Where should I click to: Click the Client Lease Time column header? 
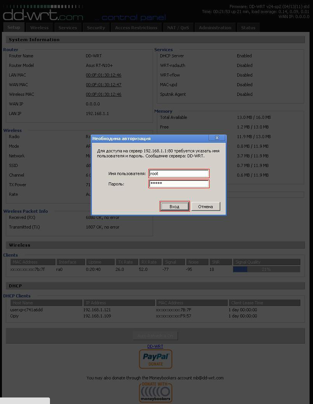tap(264, 303)
